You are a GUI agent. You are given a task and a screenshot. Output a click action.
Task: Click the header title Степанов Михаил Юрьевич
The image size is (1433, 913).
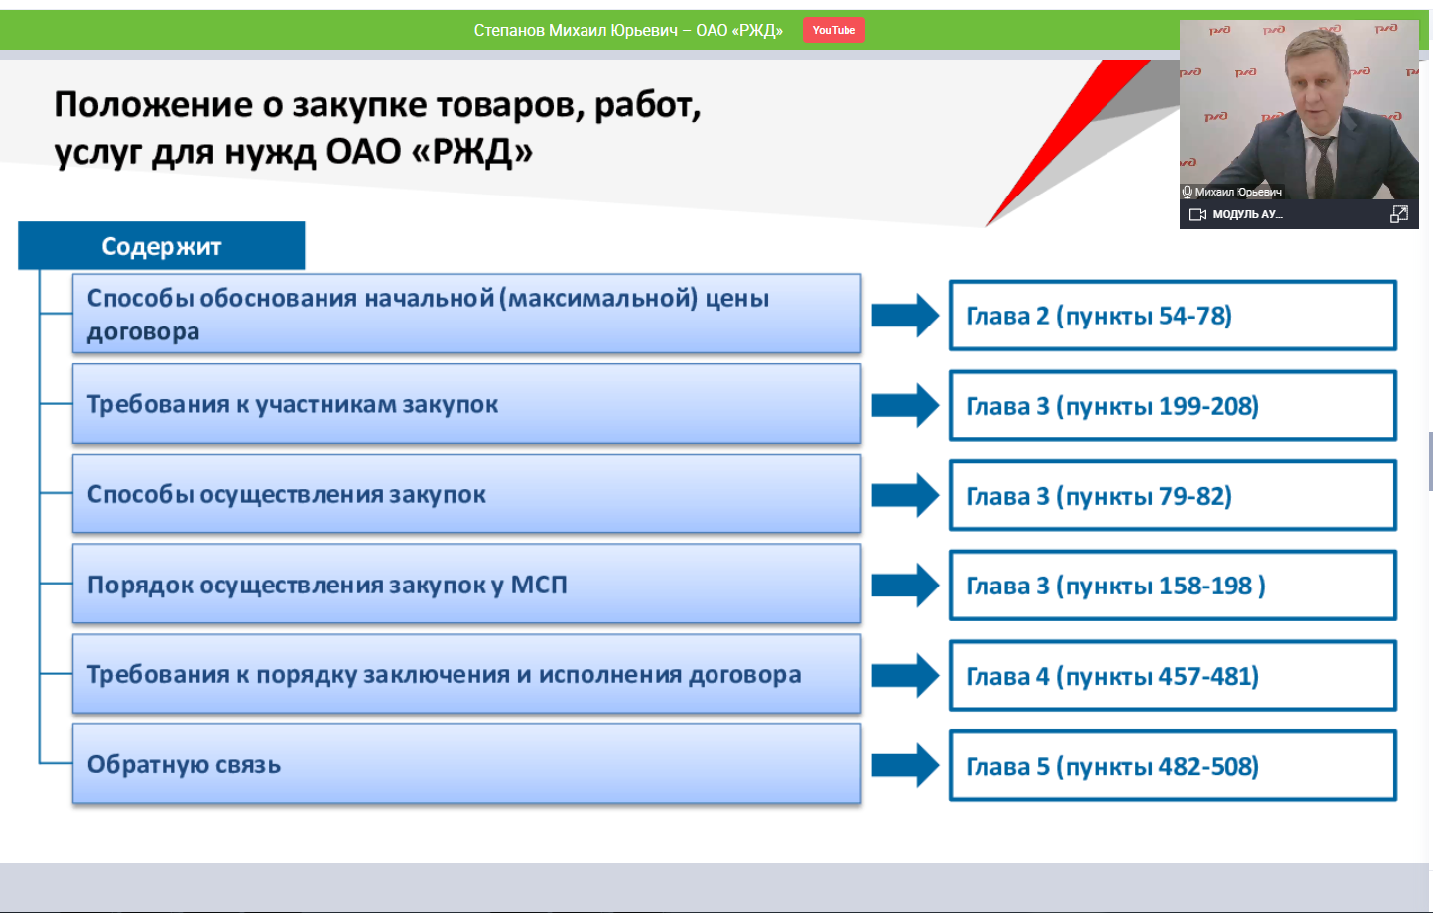click(x=627, y=31)
